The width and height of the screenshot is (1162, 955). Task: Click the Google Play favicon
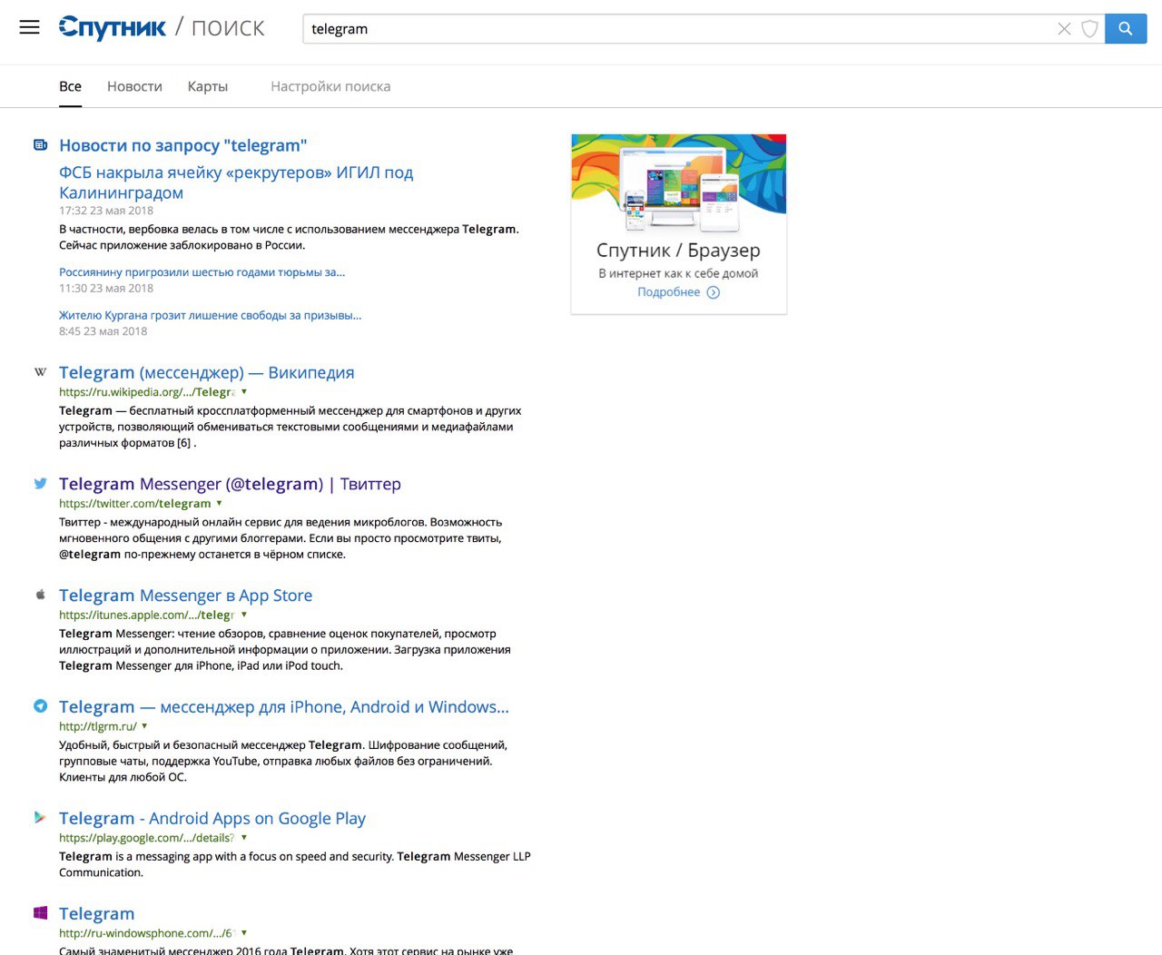pos(40,818)
